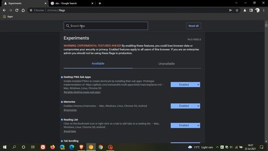Click the Chrome site info icon in address bar
The image size is (268, 151).
pyautogui.click(x=31, y=10)
